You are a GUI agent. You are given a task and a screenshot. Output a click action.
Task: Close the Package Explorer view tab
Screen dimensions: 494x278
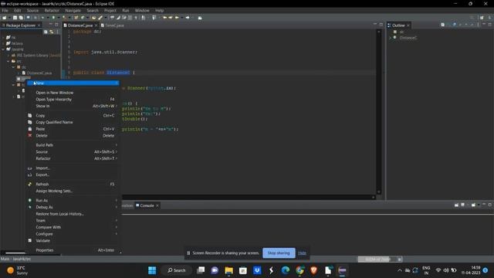(39, 25)
